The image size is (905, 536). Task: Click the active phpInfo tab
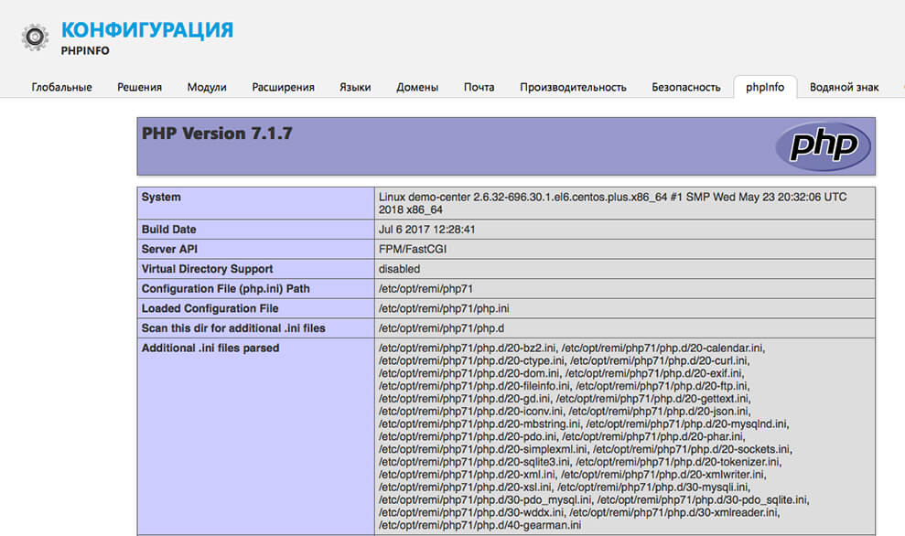(x=765, y=87)
